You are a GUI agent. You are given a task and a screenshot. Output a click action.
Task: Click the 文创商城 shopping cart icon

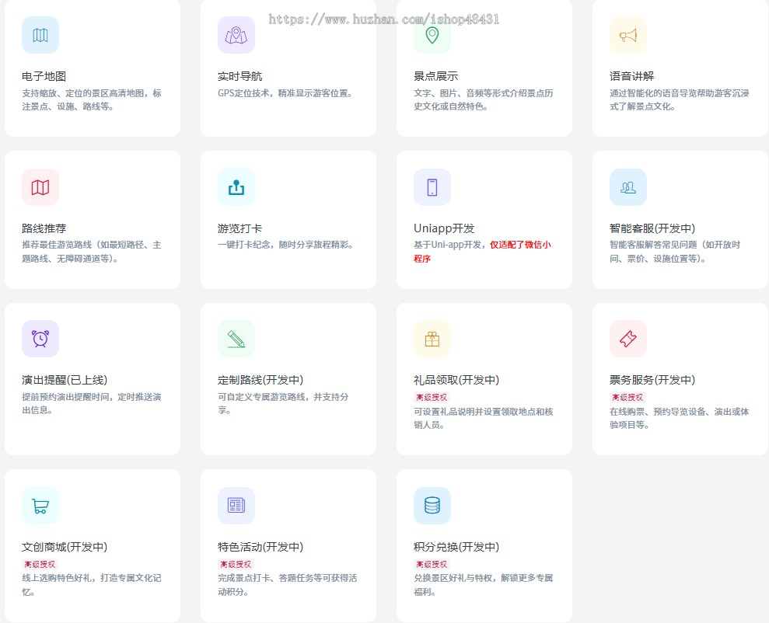(x=40, y=506)
